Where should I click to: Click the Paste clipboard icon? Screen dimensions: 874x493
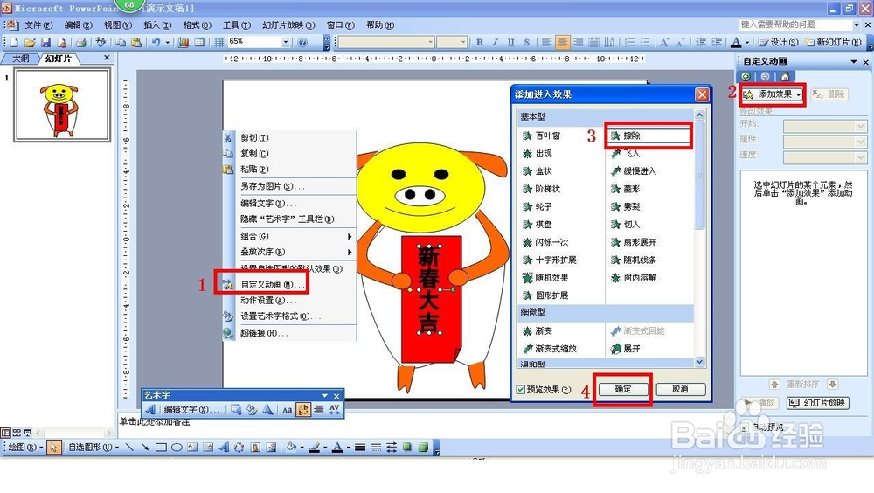tap(136, 42)
